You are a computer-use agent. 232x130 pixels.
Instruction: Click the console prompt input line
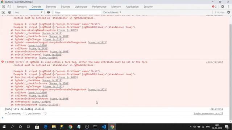click(115, 118)
